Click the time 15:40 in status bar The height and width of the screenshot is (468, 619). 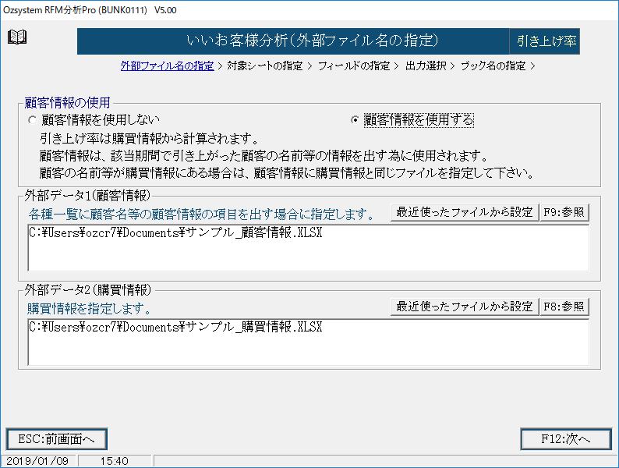click(x=114, y=461)
